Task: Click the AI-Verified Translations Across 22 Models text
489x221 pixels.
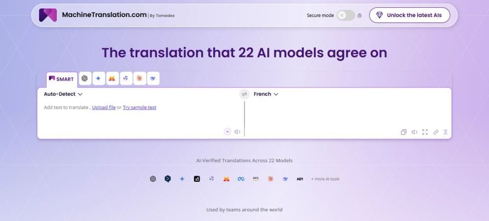Action: point(244,160)
